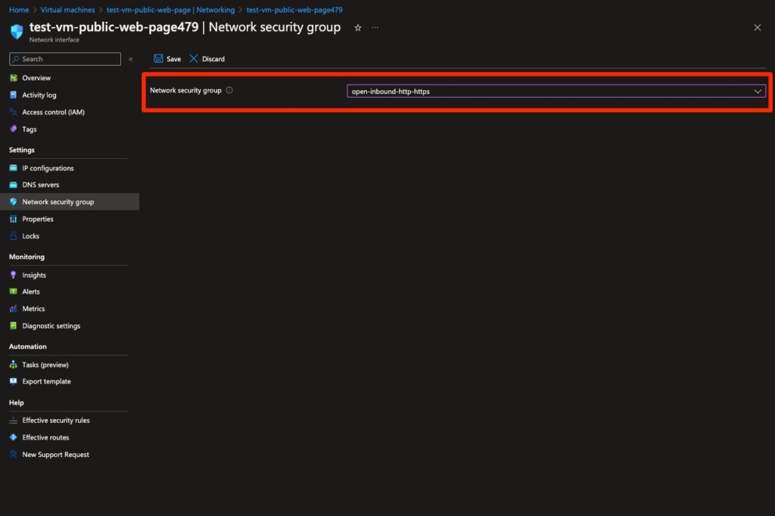Click the Export template icon

pos(14,381)
